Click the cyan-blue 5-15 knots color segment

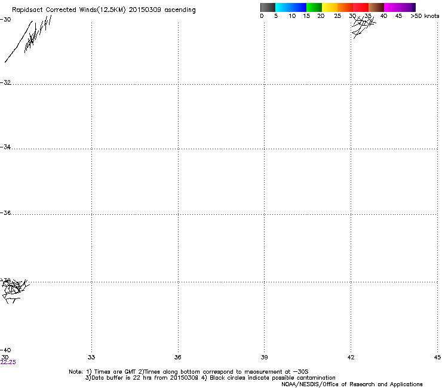291,7
